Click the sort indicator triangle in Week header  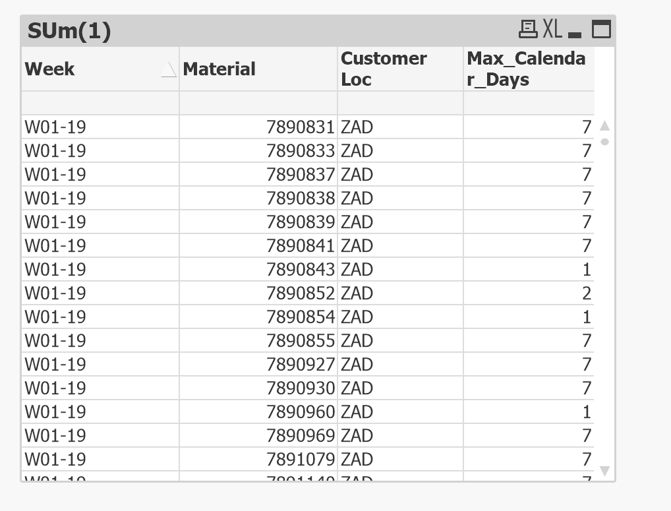[169, 69]
